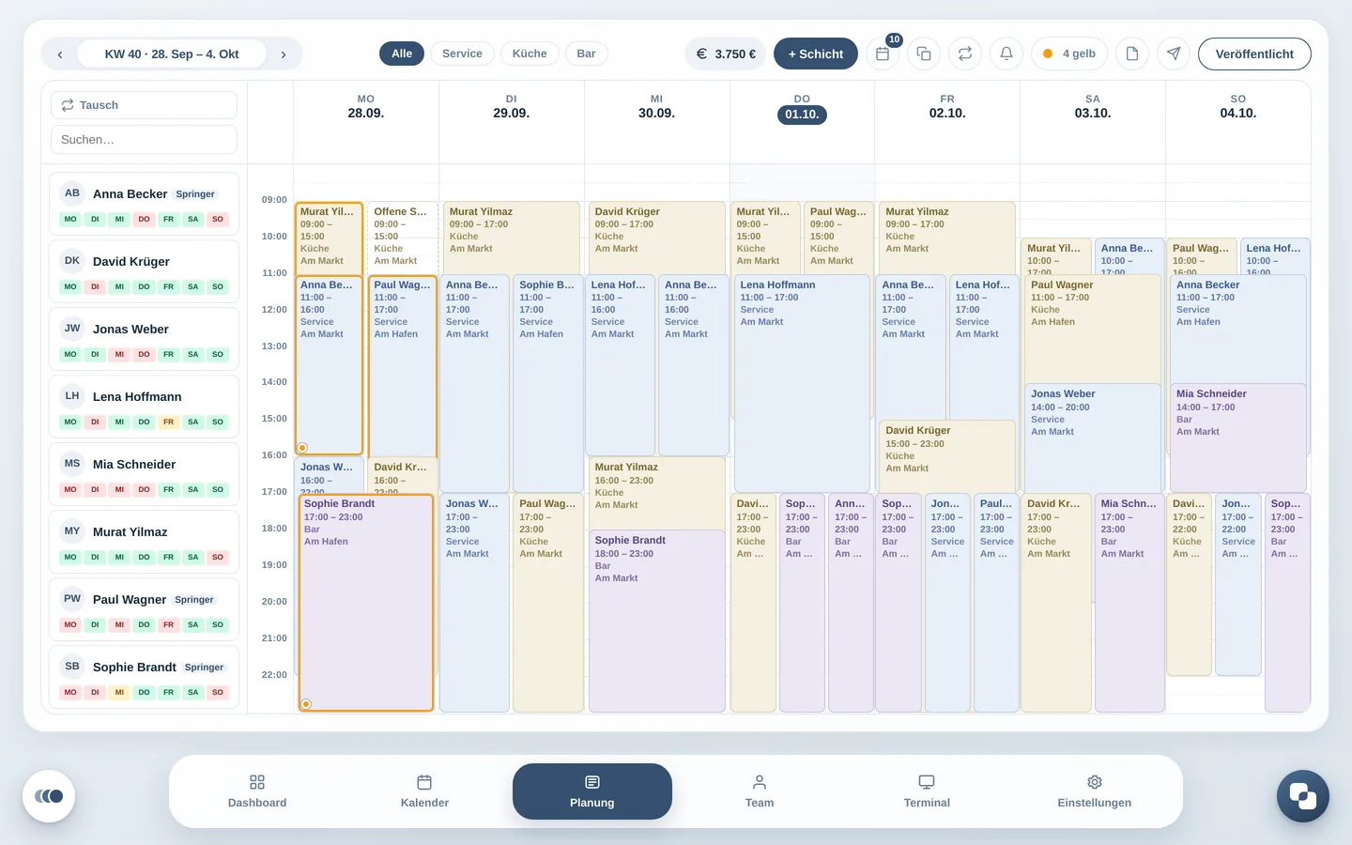Viewport: 1352px width, 845px height.
Task: Click Lena Hoffmann's LH avatar
Action: click(72, 396)
